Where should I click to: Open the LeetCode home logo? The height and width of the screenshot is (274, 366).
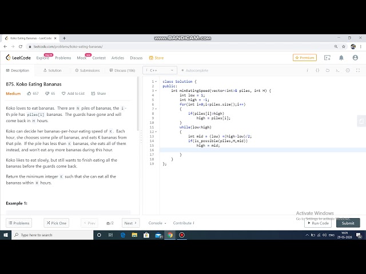(x=18, y=58)
